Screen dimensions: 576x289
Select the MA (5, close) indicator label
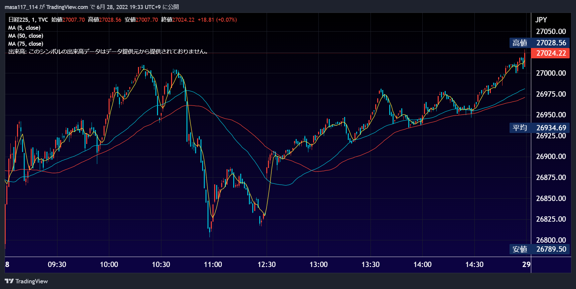24,28
